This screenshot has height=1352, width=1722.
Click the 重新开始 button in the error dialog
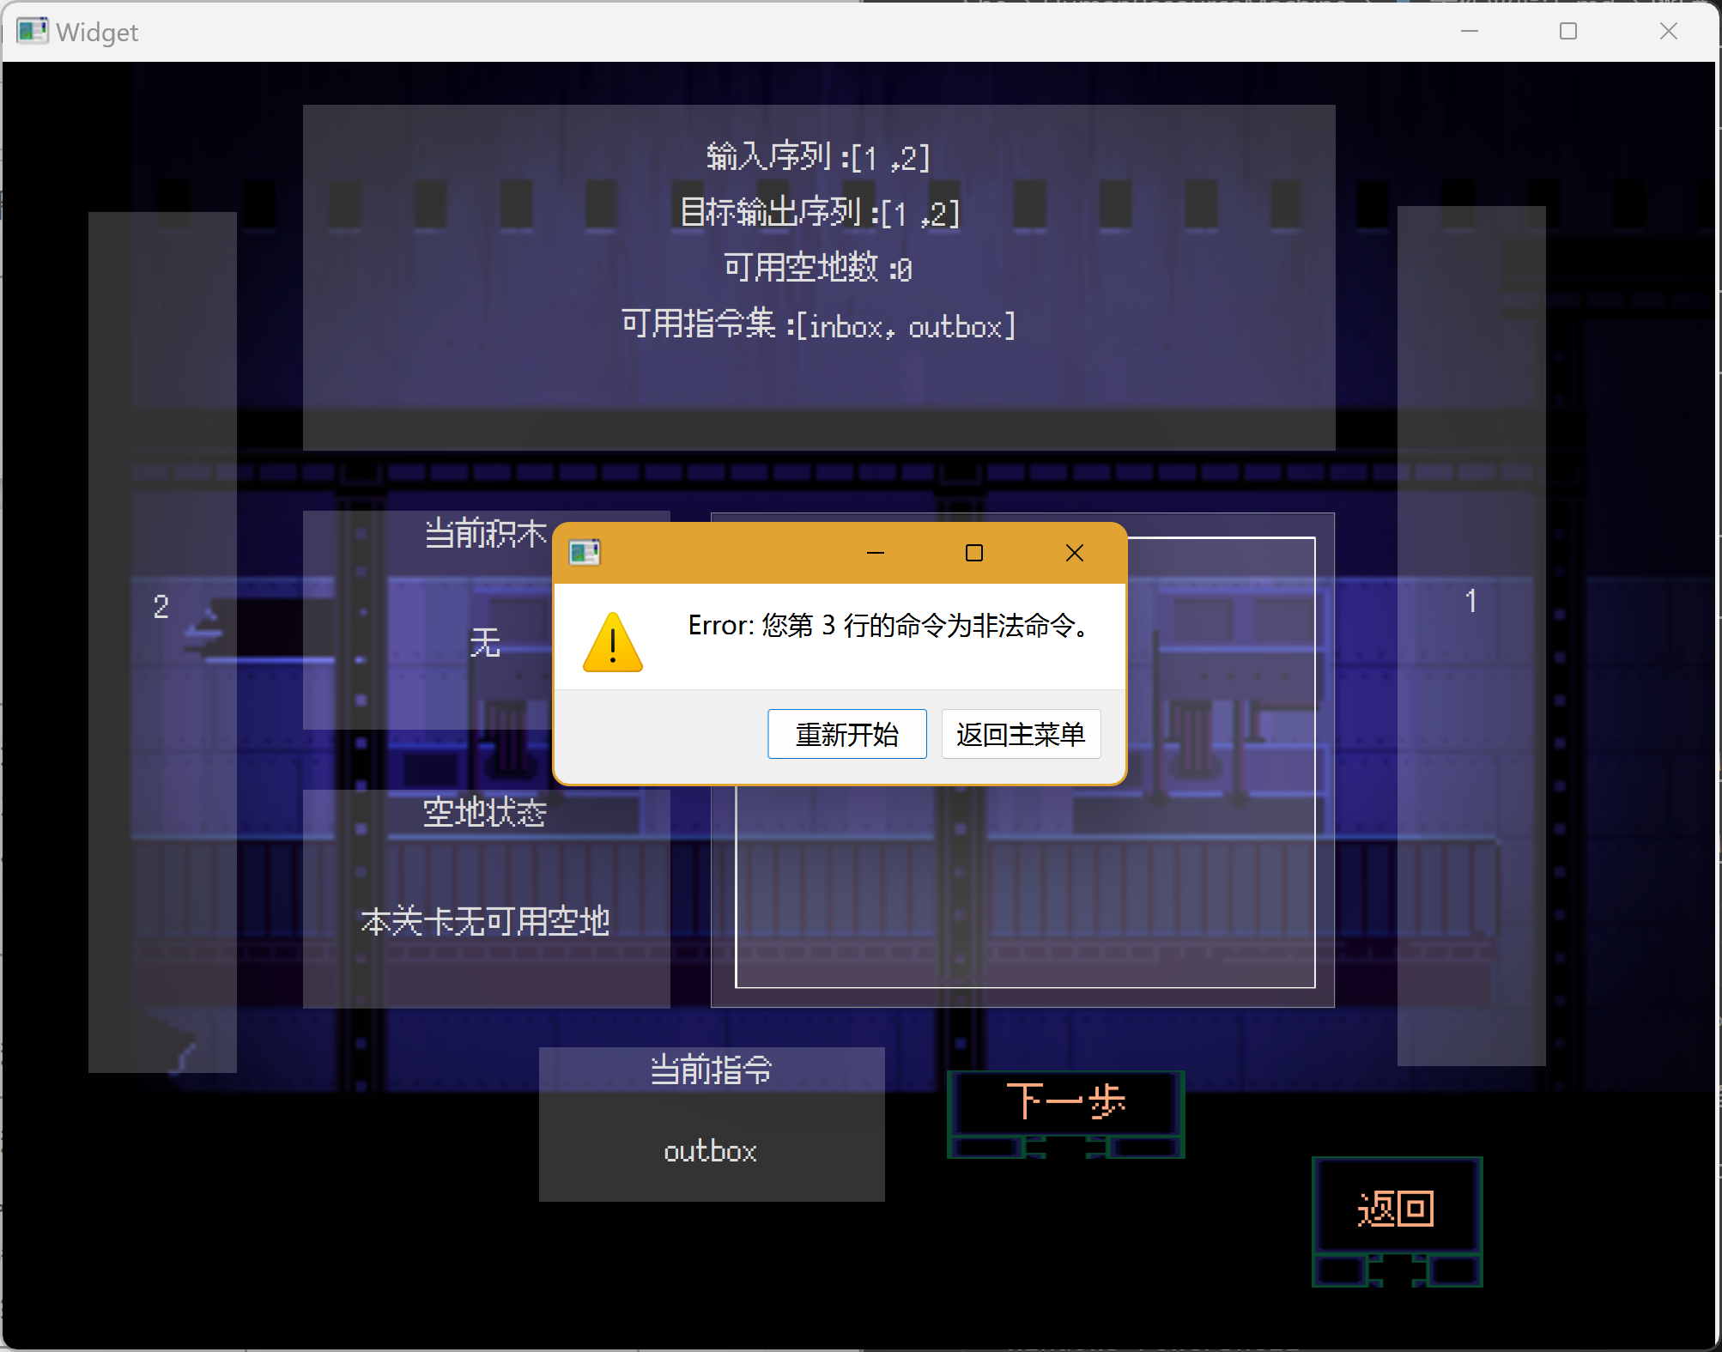point(846,734)
